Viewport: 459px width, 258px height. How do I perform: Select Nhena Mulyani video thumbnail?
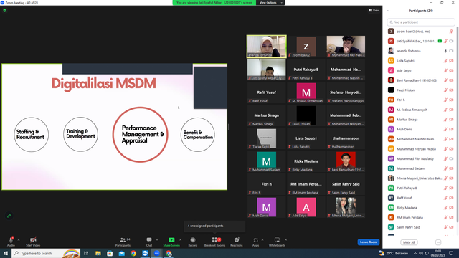coord(346,207)
